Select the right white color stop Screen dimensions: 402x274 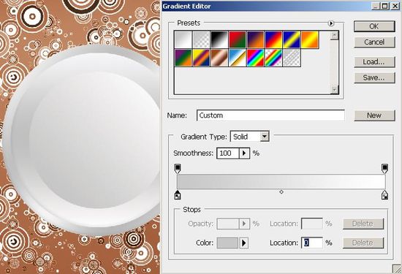click(x=384, y=195)
